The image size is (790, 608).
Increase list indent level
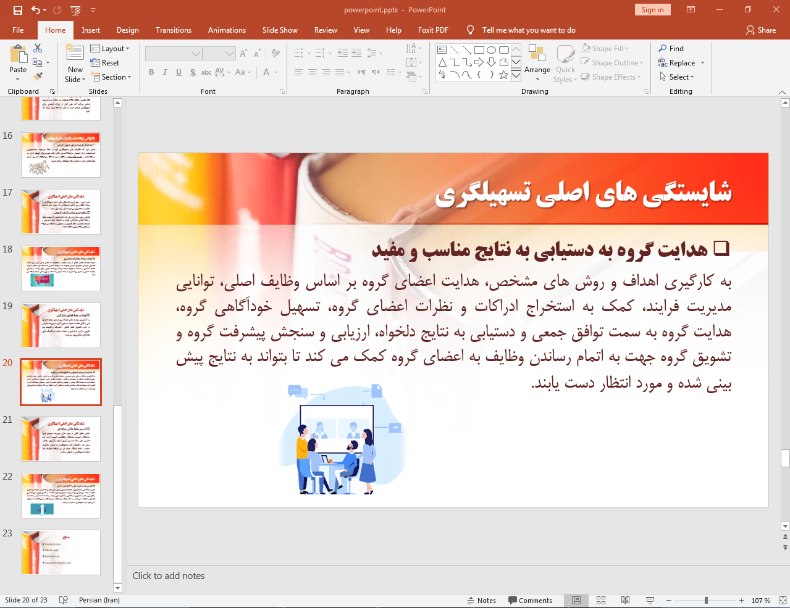click(356, 53)
